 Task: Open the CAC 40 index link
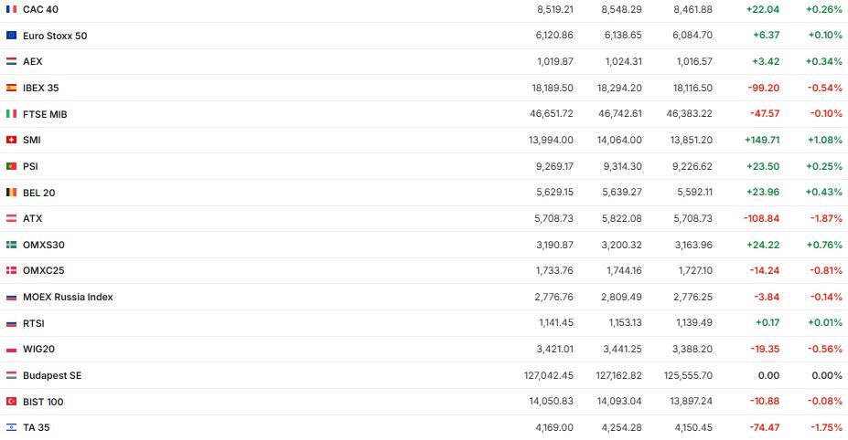pyautogui.click(x=39, y=9)
